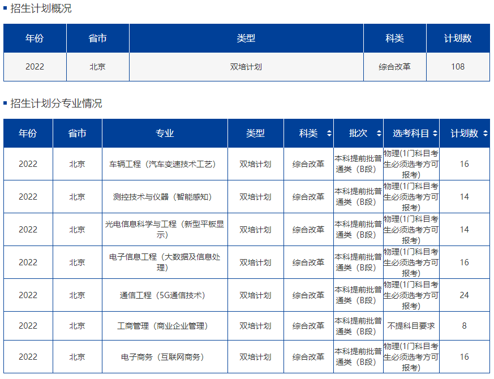Screen dimensions: 494x379
Task: Click the sort arrows next to 批次
Action: tap(377, 133)
